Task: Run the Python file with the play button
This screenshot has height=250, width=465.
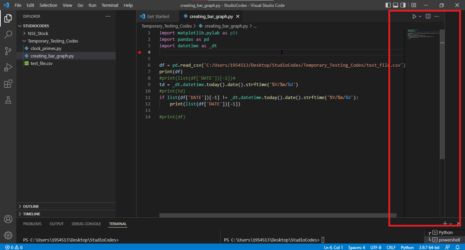Action: (414, 16)
